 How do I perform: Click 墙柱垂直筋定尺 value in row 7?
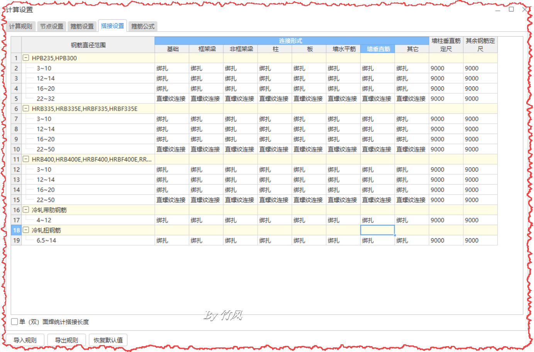pyautogui.click(x=446, y=119)
